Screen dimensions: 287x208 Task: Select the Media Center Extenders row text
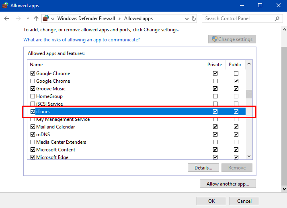(x=61, y=142)
